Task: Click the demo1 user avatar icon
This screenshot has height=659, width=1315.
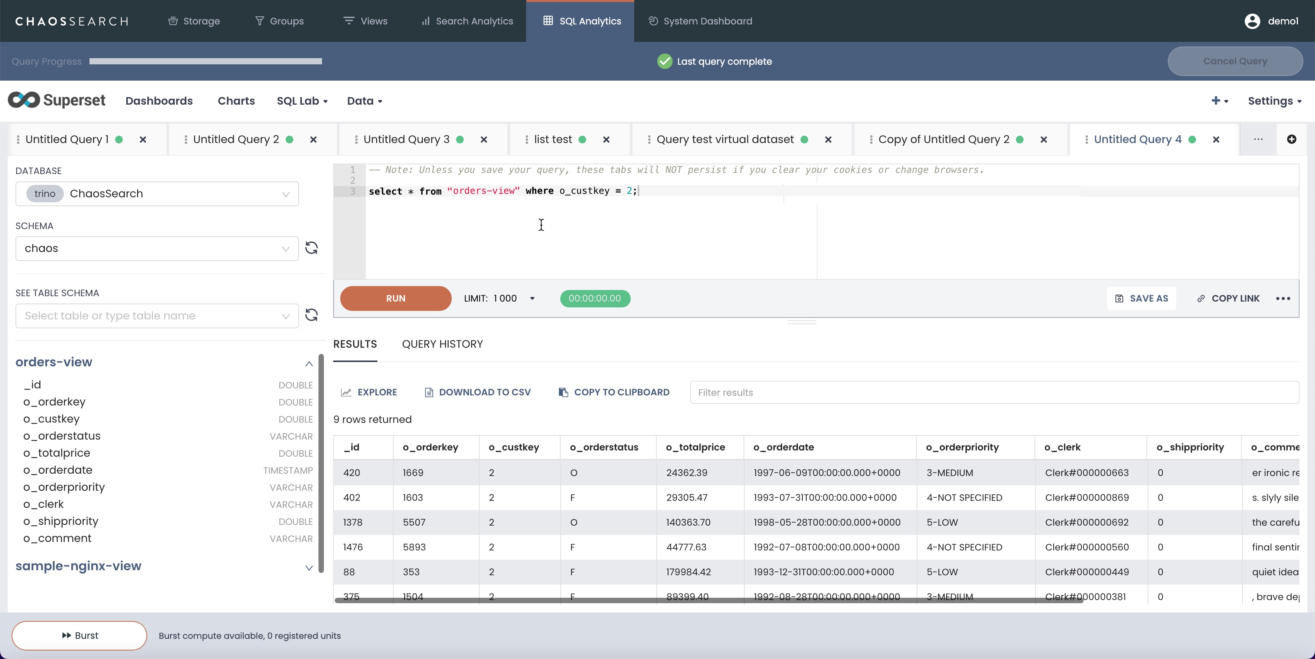Action: 1252,21
